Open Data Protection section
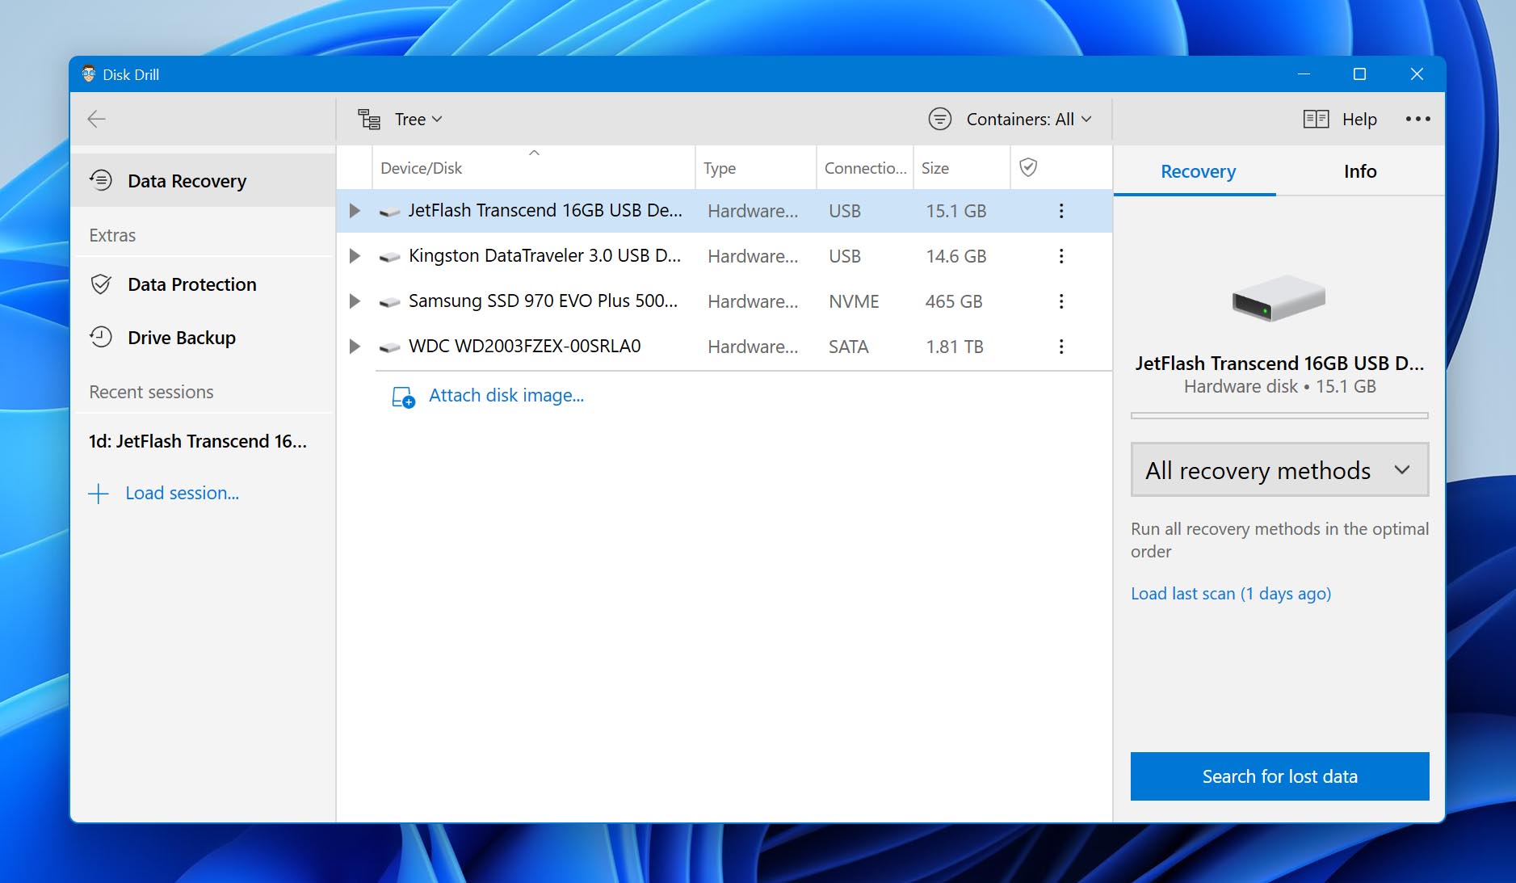Image resolution: width=1516 pixels, height=883 pixels. coord(203,284)
